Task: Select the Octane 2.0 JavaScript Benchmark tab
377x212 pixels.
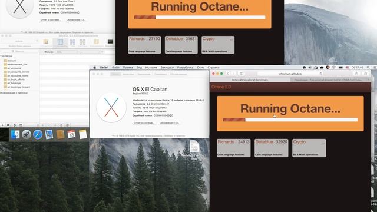Action: click(250, 79)
